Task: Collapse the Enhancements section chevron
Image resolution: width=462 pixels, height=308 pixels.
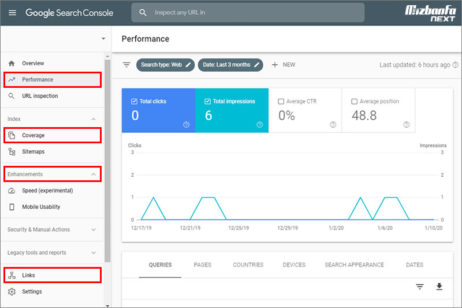Action: [x=94, y=174]
